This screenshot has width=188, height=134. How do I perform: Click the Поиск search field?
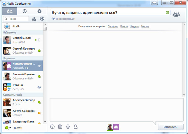(x=16, y=19)
